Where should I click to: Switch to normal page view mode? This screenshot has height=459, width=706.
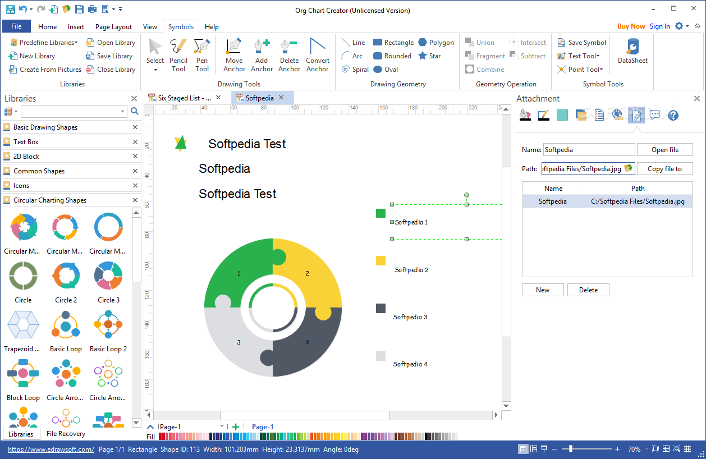tap(523, 449)
